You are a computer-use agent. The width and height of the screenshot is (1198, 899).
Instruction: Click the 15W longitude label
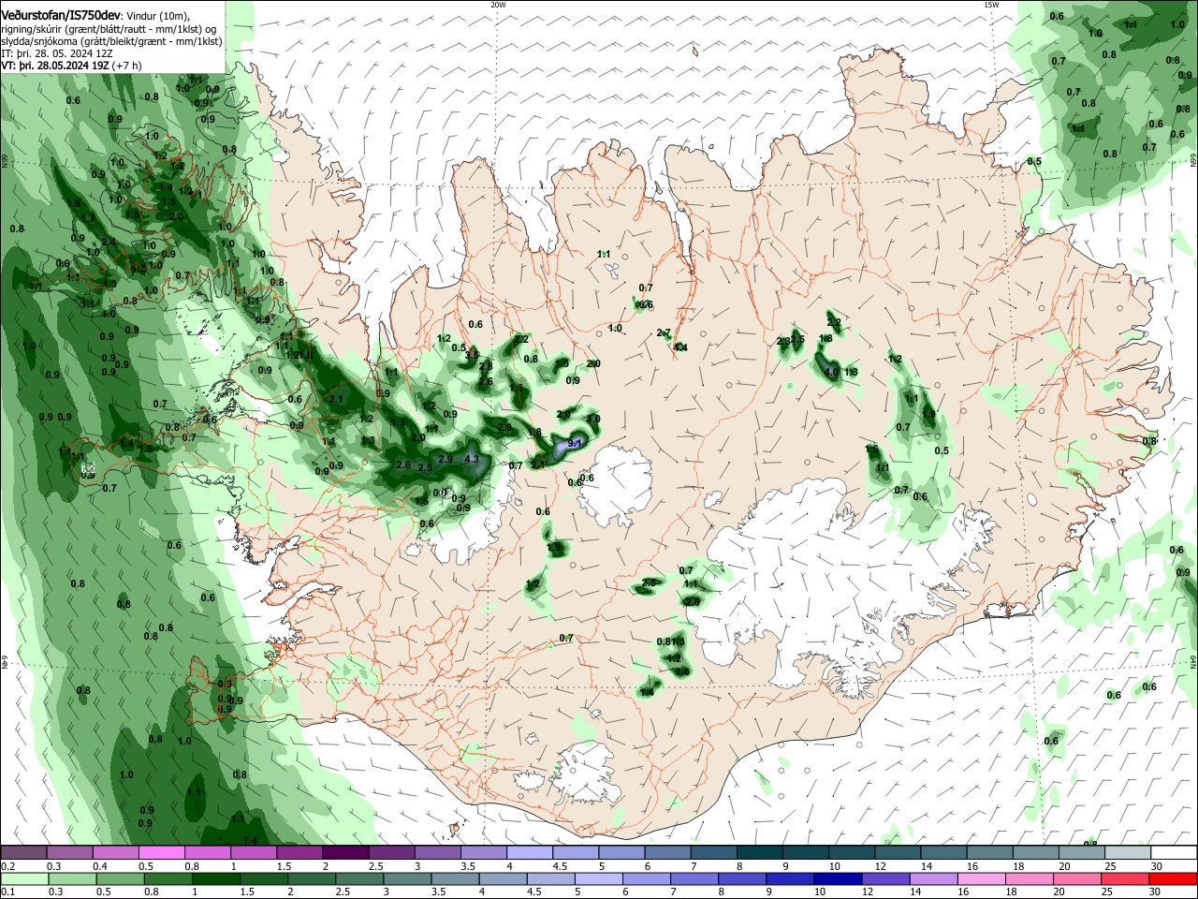click(x=991, y=5)
